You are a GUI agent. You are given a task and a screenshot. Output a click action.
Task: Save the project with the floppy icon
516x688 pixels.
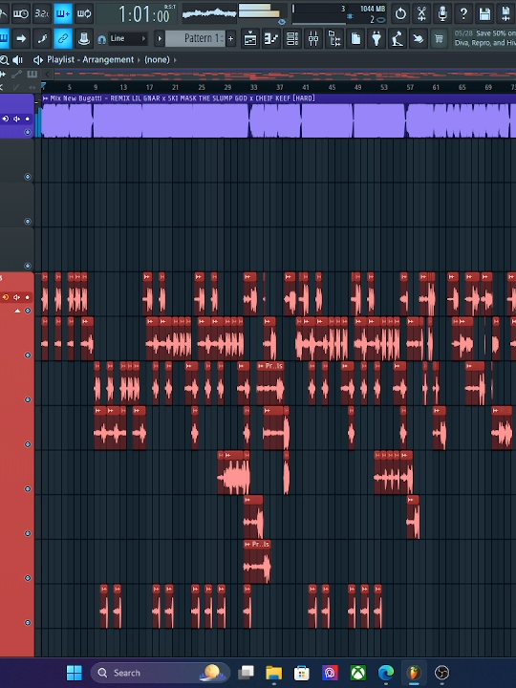click(x=484, y=13)
